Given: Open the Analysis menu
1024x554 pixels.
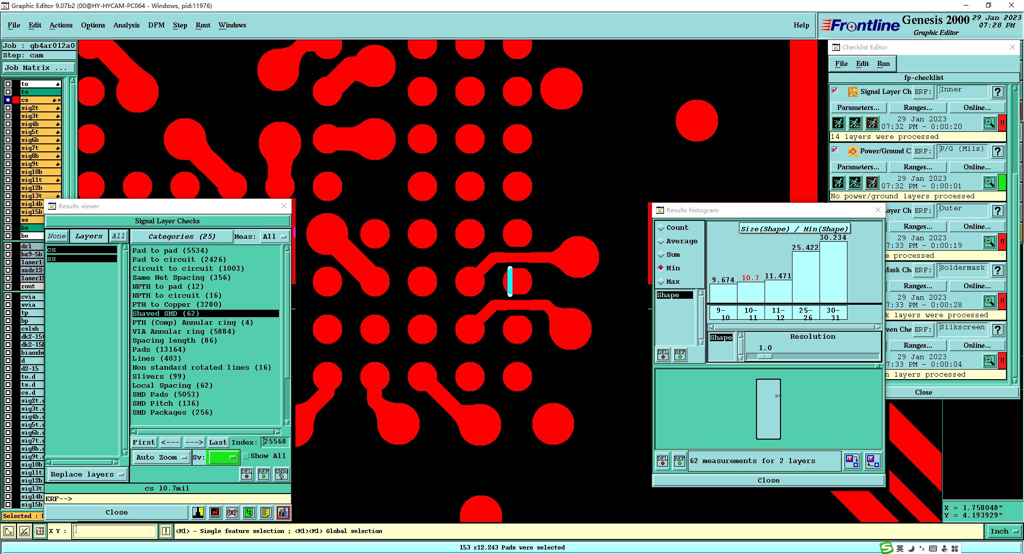Looking at the screenshot, I should tap(126, 25).
